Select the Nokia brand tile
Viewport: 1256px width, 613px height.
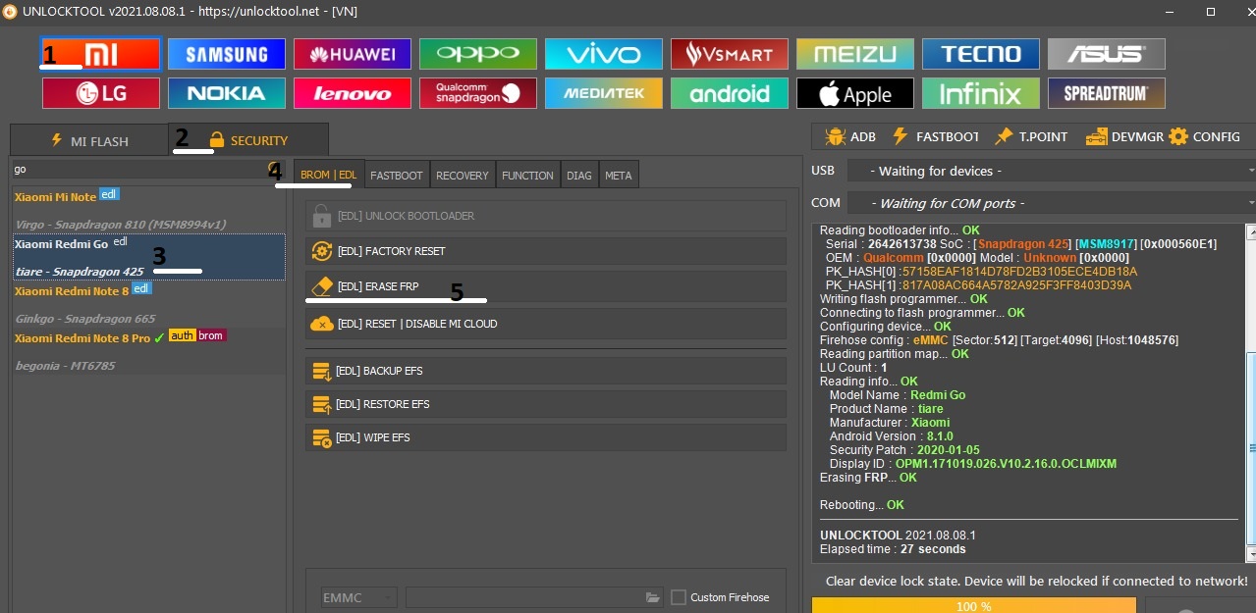(227, 93)
